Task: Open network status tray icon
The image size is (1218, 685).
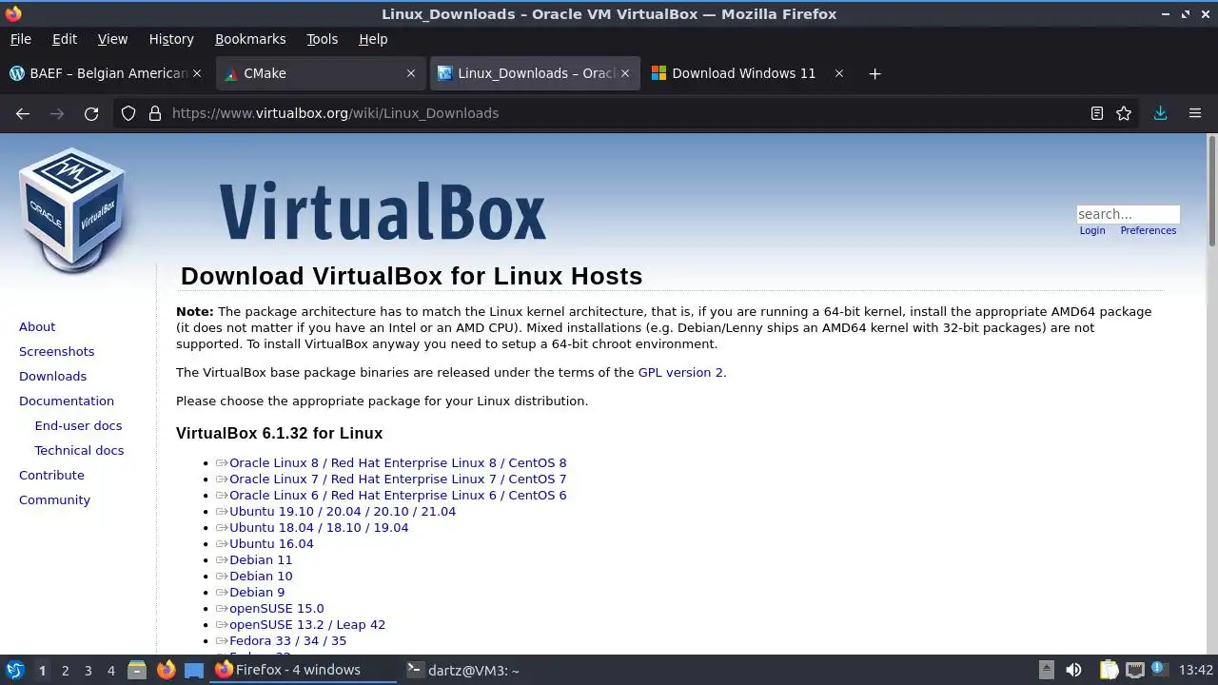Action: [1134, 670]
